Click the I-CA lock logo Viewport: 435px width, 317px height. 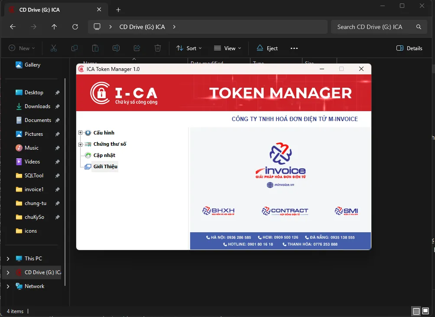point(101,93)
